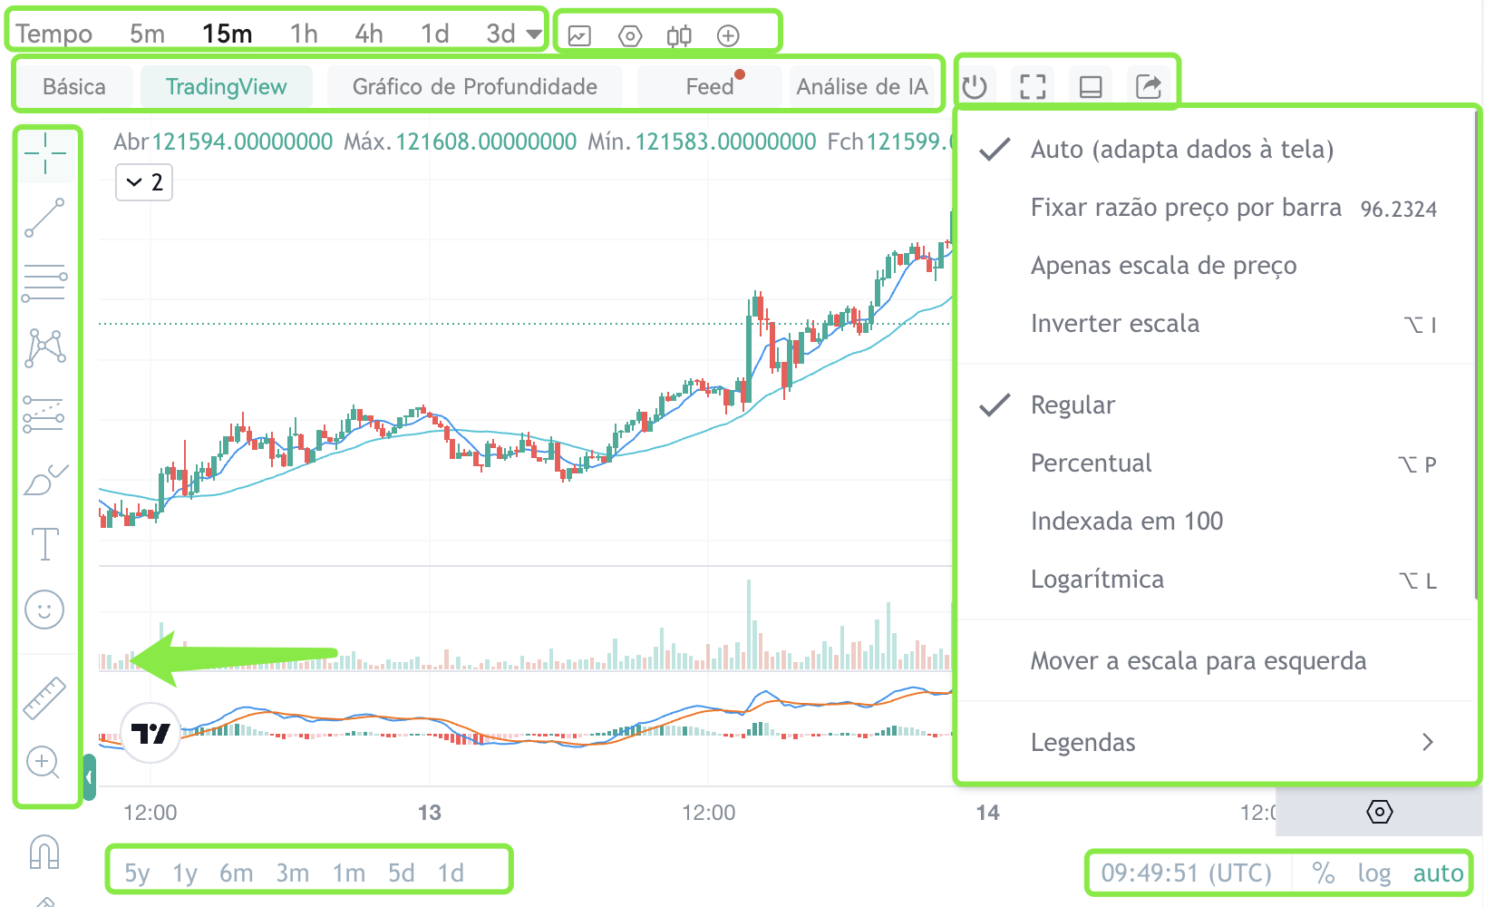Collapse the indicator legend showing 2
Viewport: 1485px width, 907px height.
pos(144,182)
